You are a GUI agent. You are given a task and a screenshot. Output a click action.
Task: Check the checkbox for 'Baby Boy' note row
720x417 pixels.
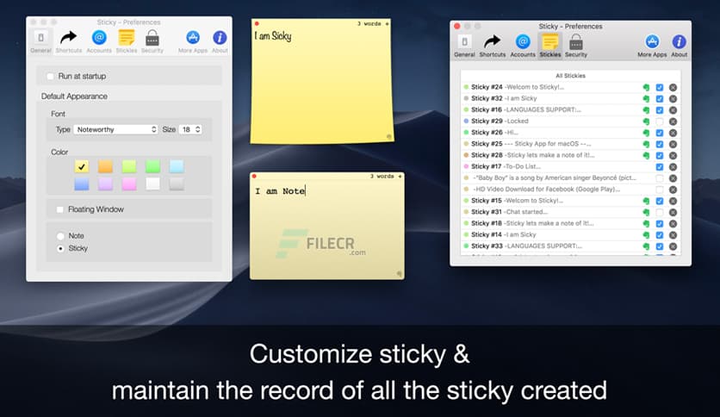point(660,178)
